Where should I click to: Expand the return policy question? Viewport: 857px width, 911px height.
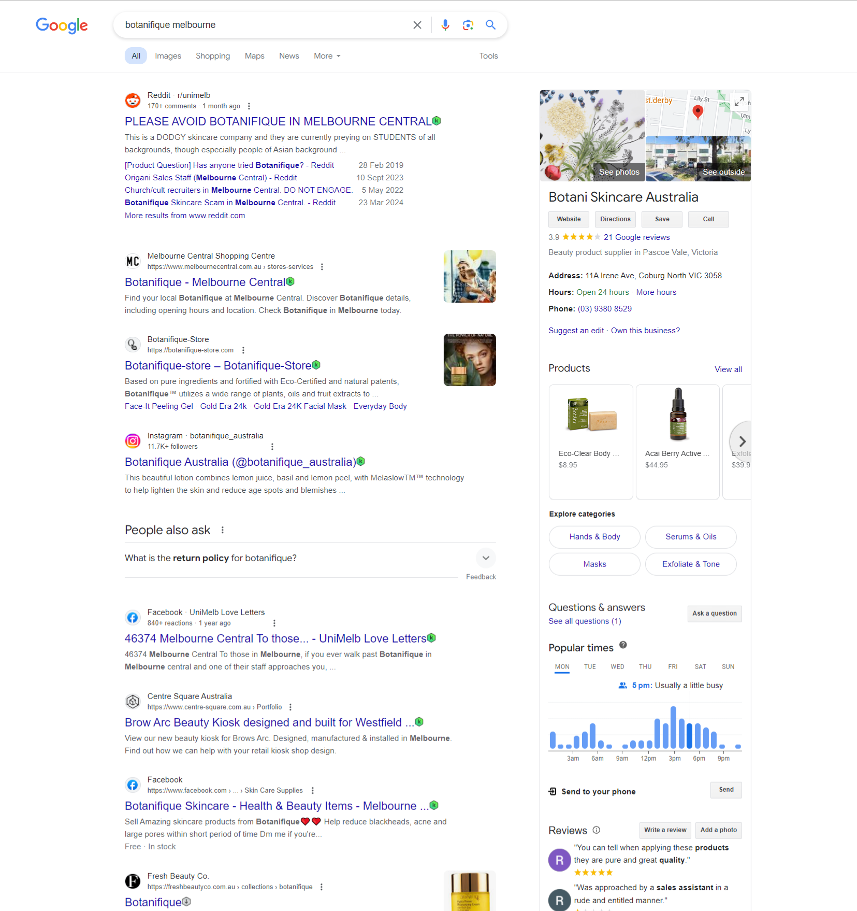pos(485,558)
